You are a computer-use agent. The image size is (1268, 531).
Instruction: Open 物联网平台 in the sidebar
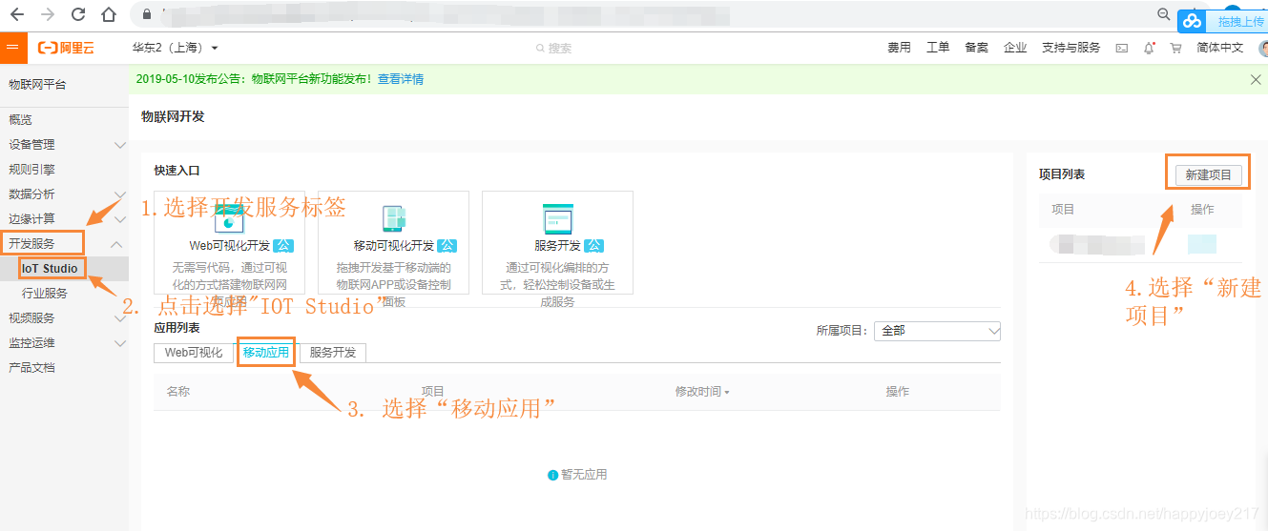(37, 85)
